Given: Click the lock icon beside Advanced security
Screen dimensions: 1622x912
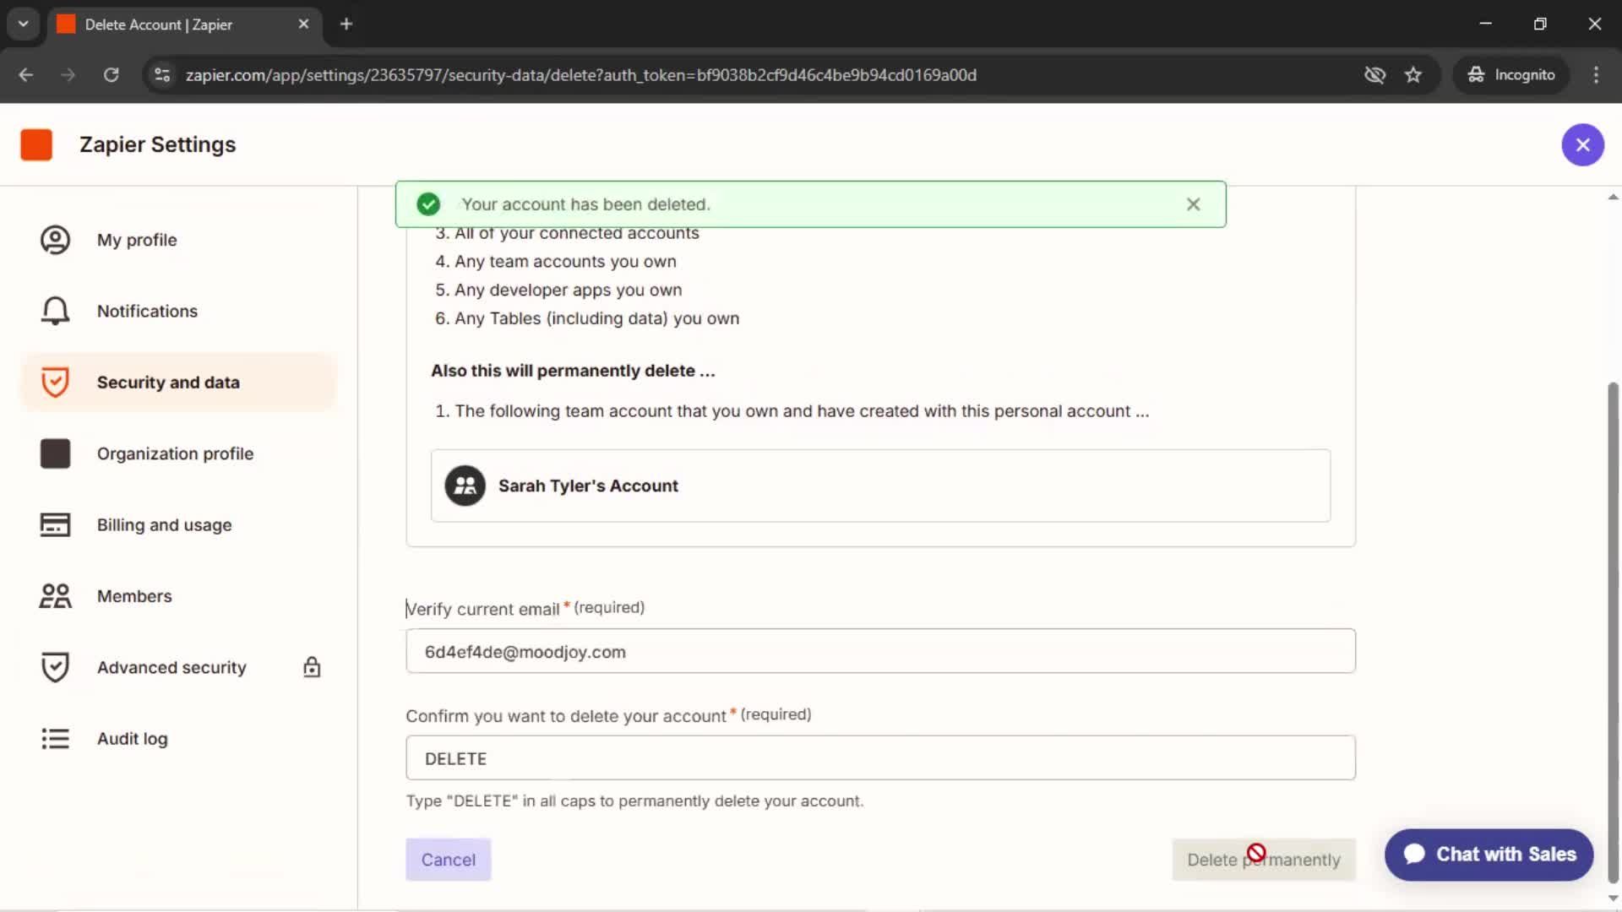Looking at the screenshot, I should (312, 667).
